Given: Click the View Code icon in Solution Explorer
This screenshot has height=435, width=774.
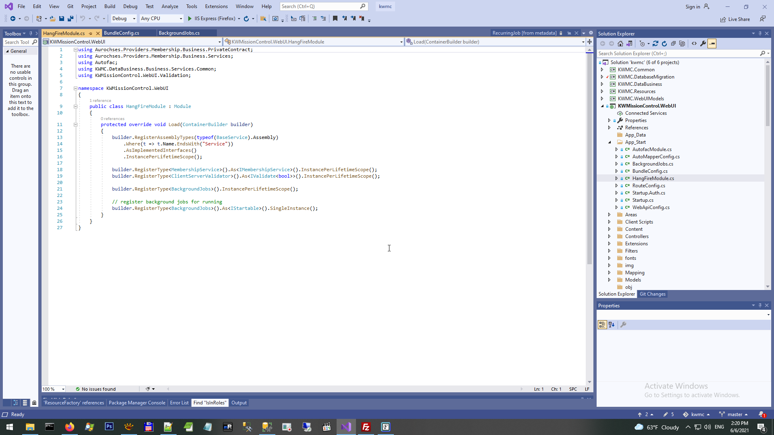Looking at the screenshot, I should [x=694, y=43].
